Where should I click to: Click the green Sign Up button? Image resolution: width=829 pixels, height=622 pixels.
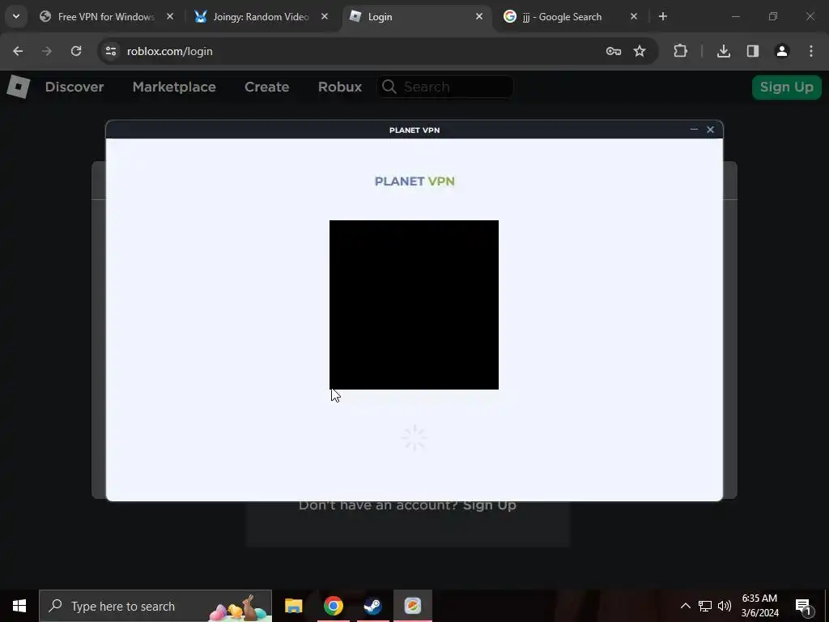tap(787, 87)
